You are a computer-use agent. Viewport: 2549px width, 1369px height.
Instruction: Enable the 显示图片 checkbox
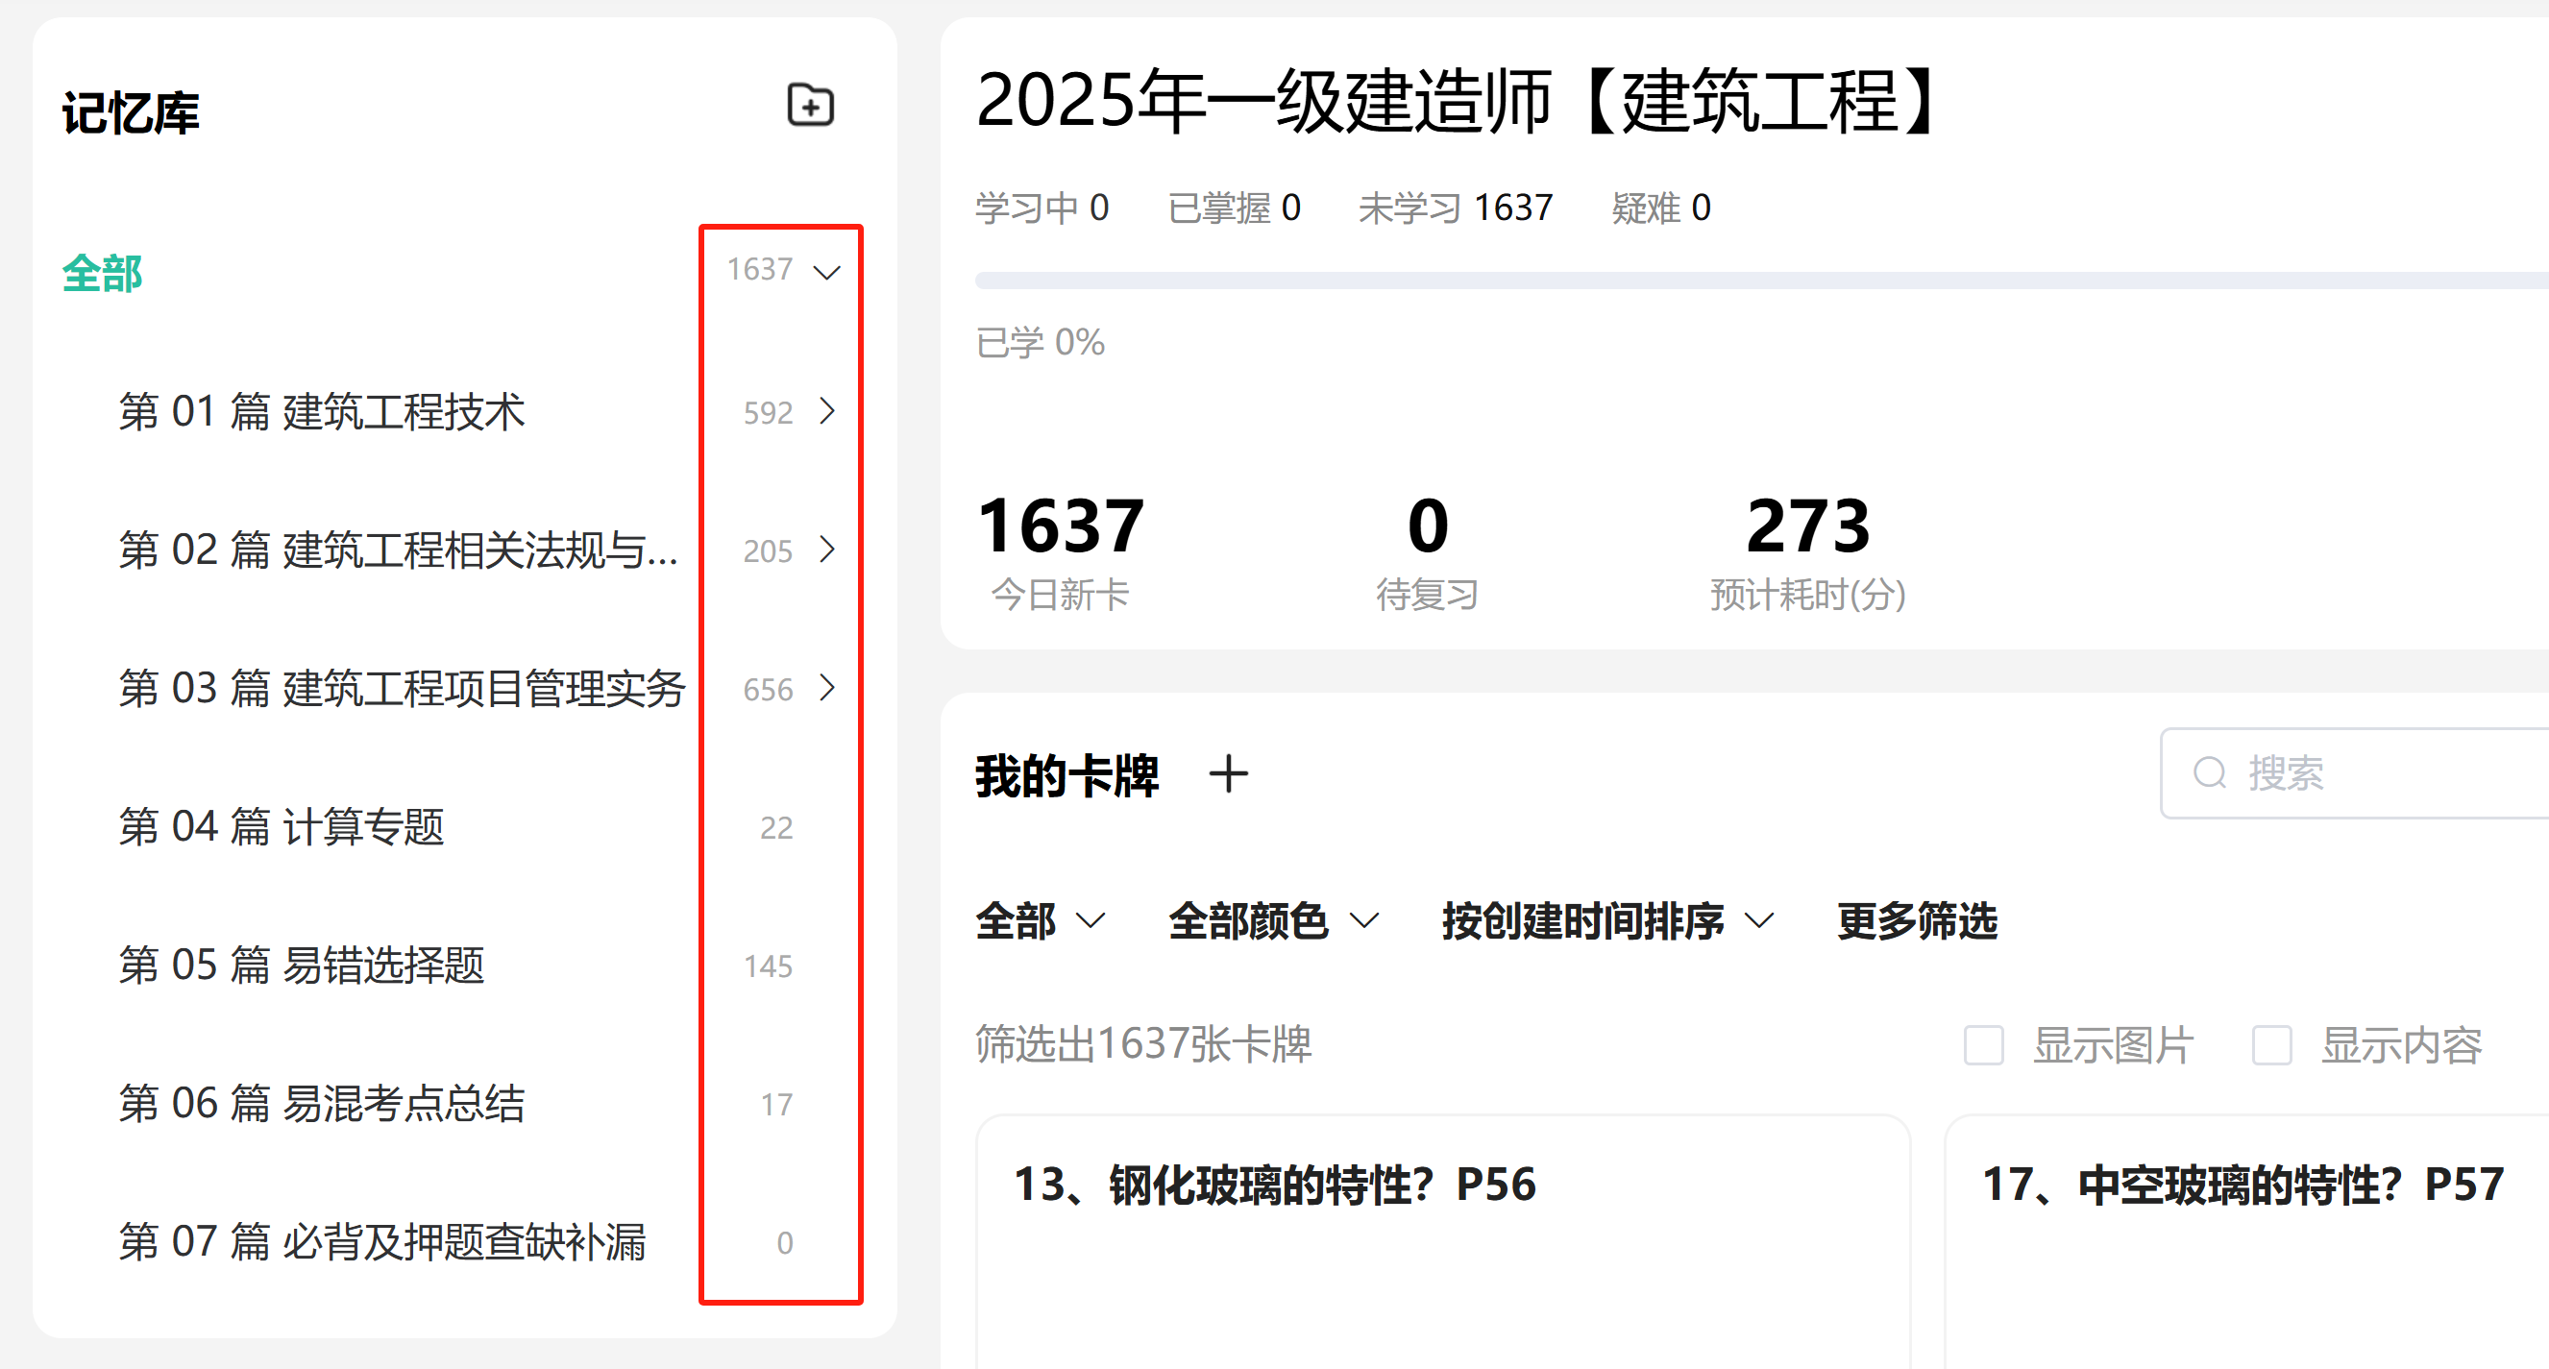1983,1044
